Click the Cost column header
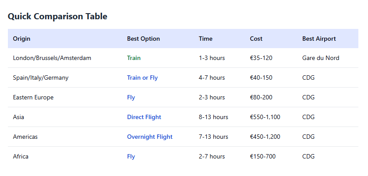Image resolution: width=368 pixels, height=176 pixels. pyautogui.click(x=256, y=39)
